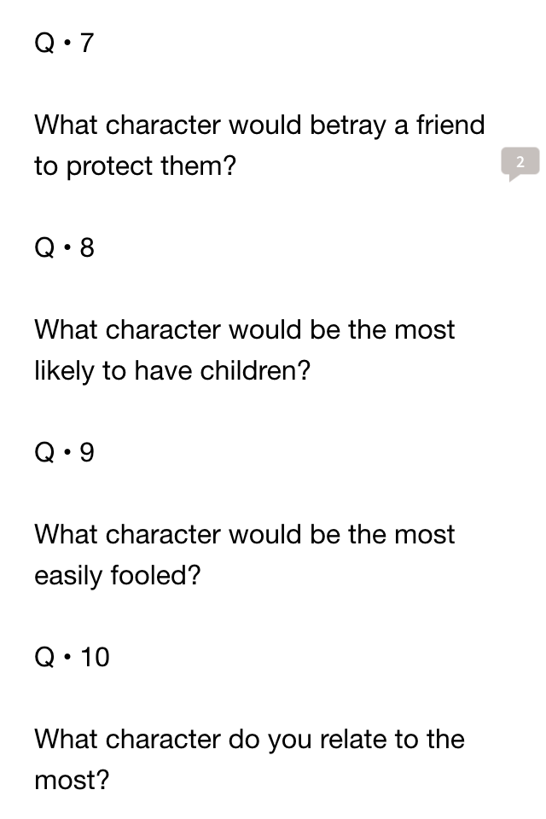Click the word "character" in question 9
This screenshot has width=546, height=819.
[x=162, y=534]
